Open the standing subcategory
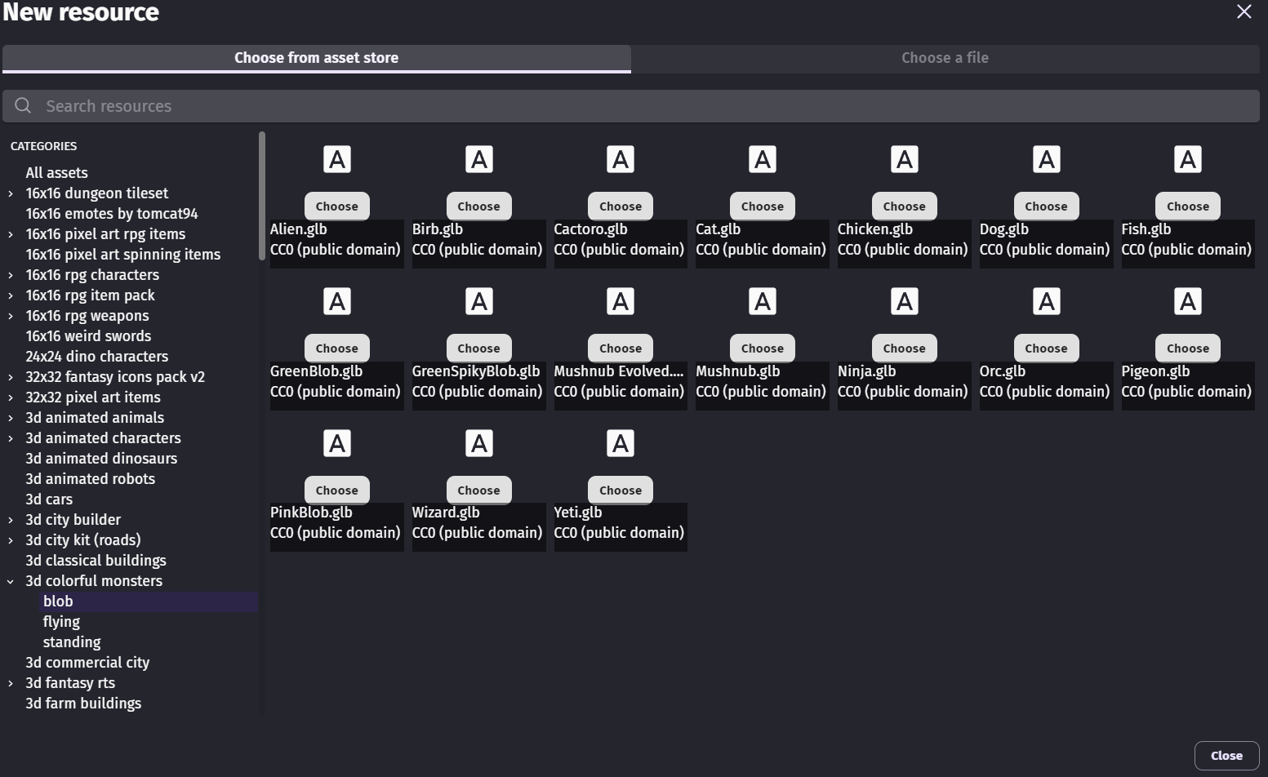Screen dimensions: 1268x777 [72, 642]
